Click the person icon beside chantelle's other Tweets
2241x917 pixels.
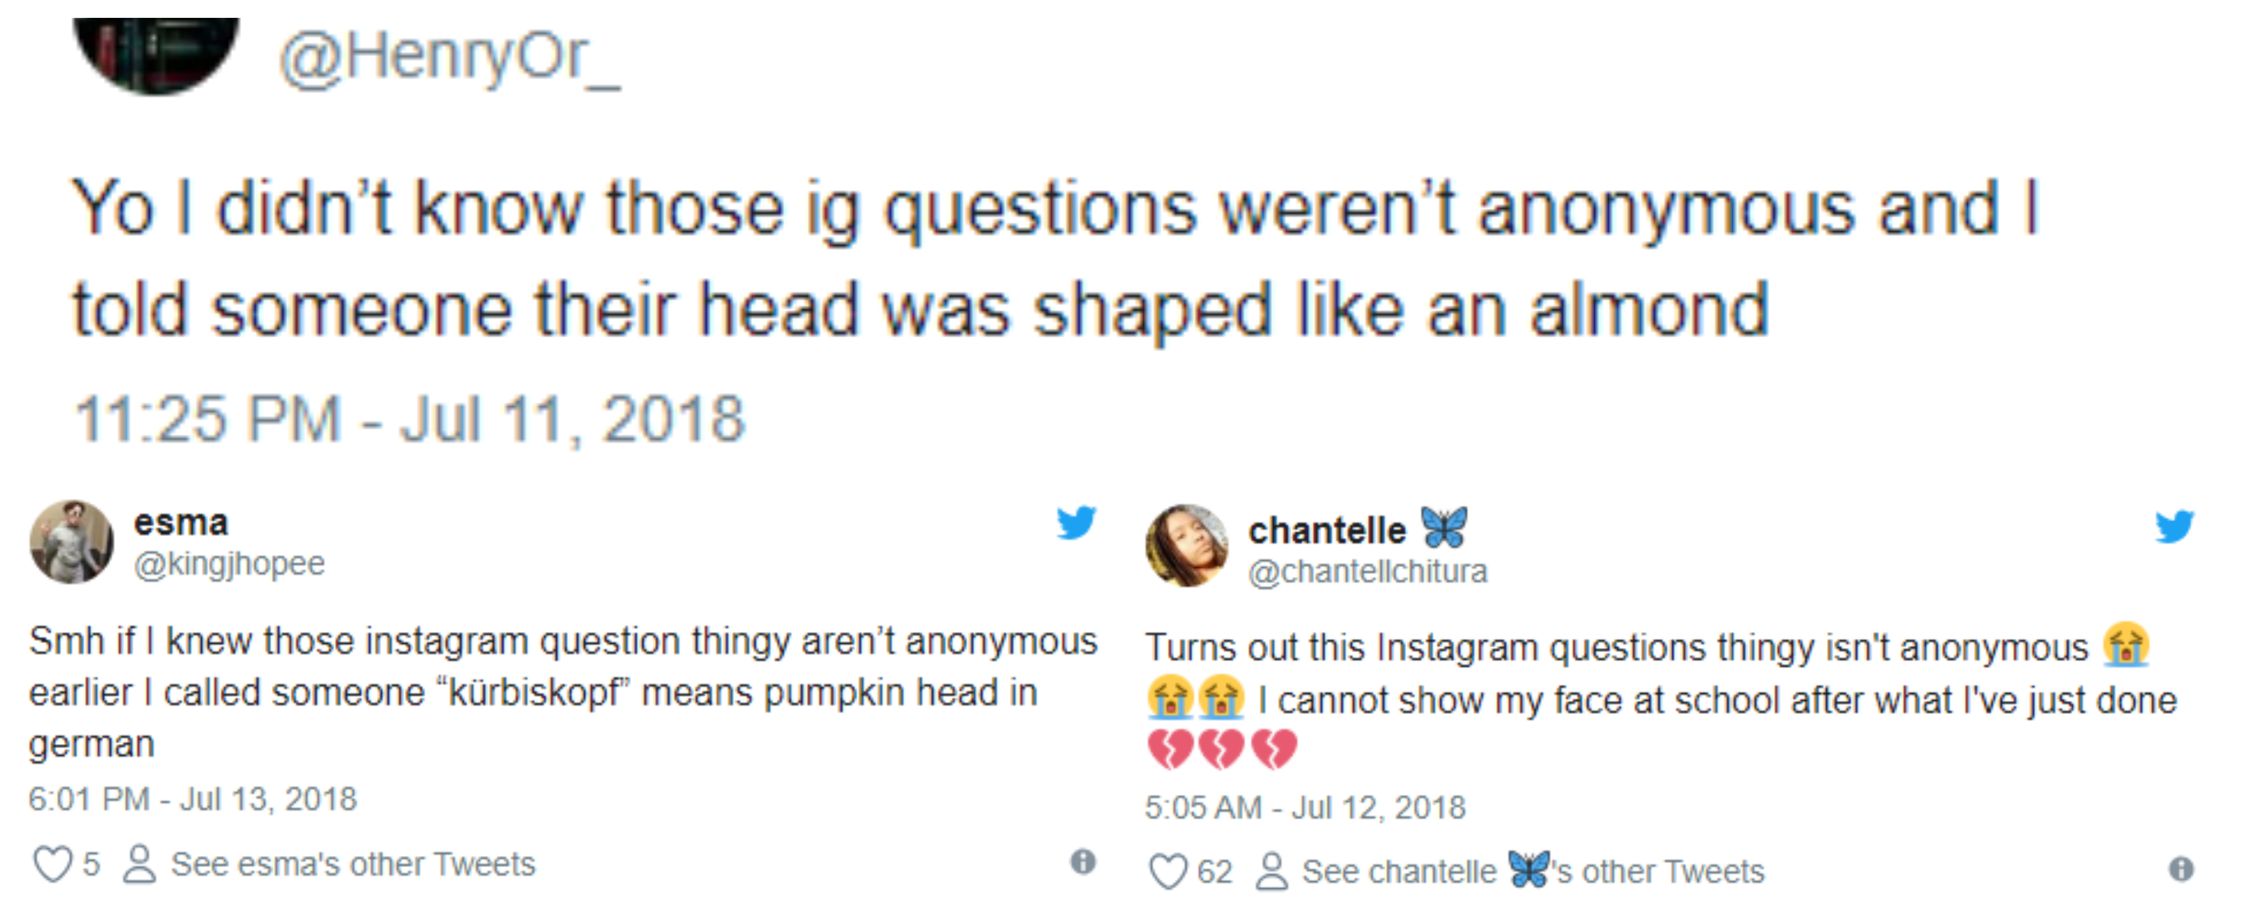click(1271, 871)
